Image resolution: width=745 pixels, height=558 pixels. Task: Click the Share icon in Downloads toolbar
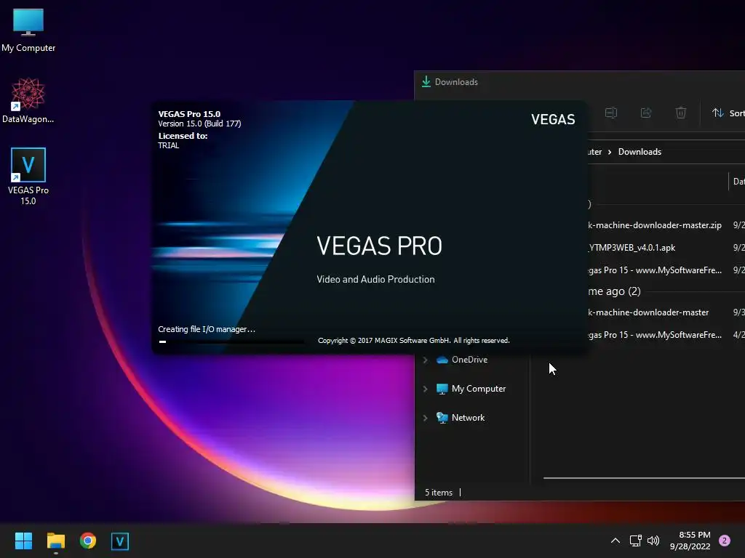(x=646, y=113)
